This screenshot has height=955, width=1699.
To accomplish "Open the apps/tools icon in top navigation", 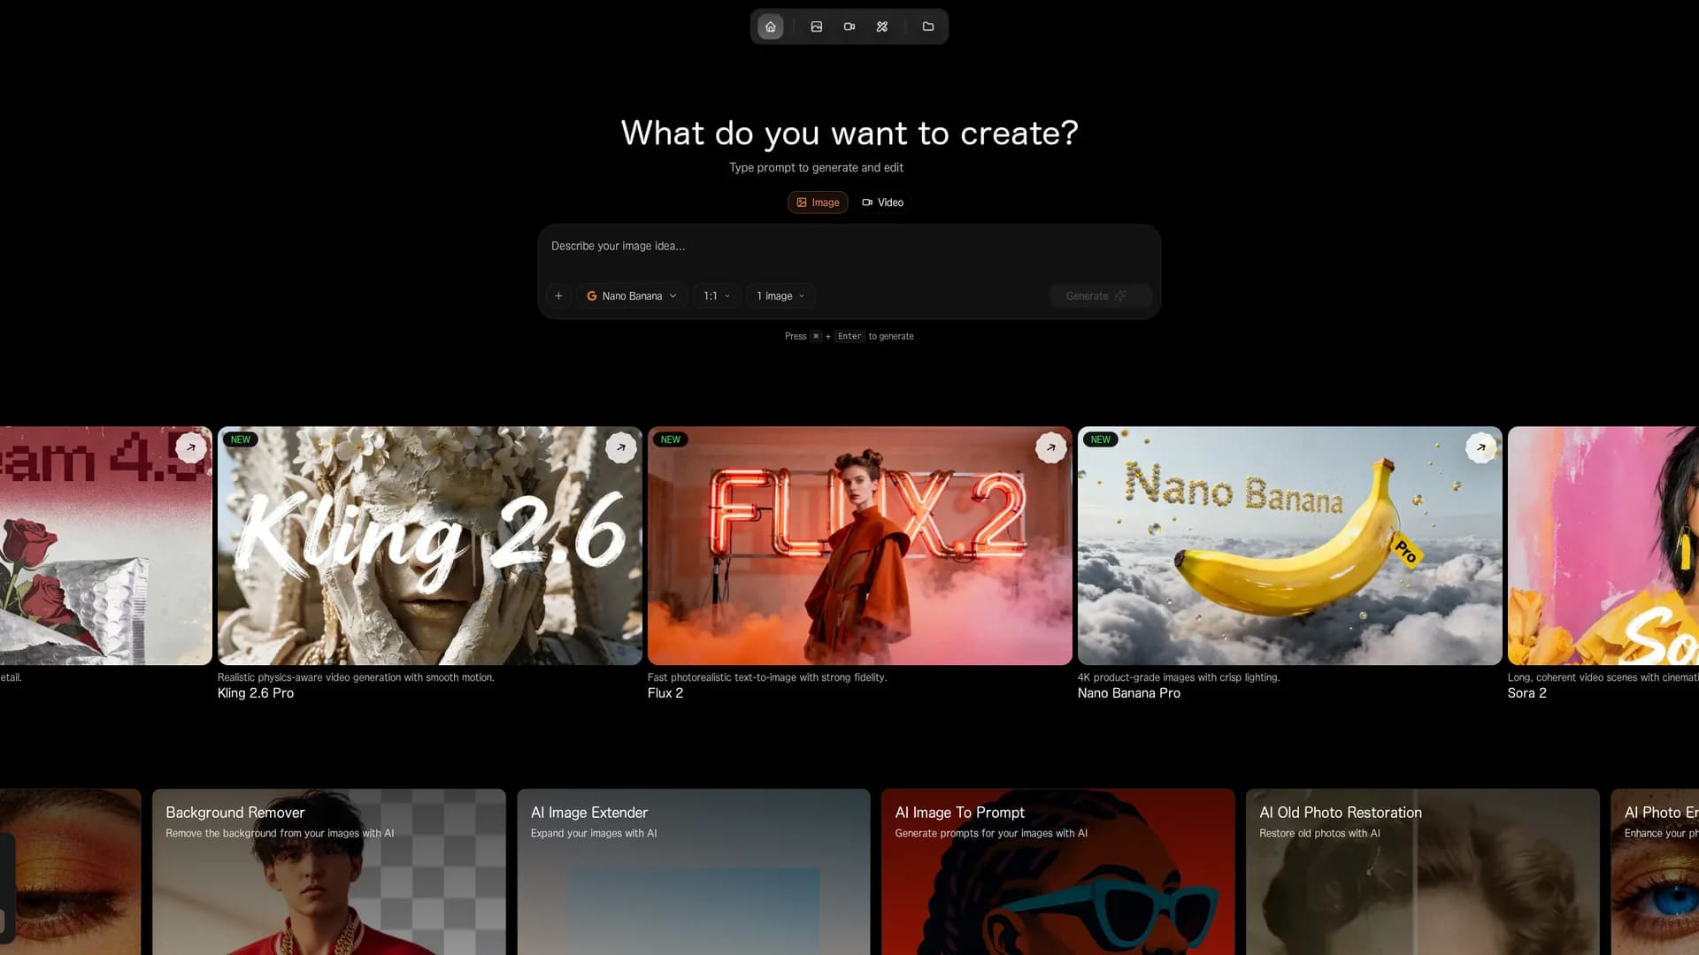I will pos(881,27).
